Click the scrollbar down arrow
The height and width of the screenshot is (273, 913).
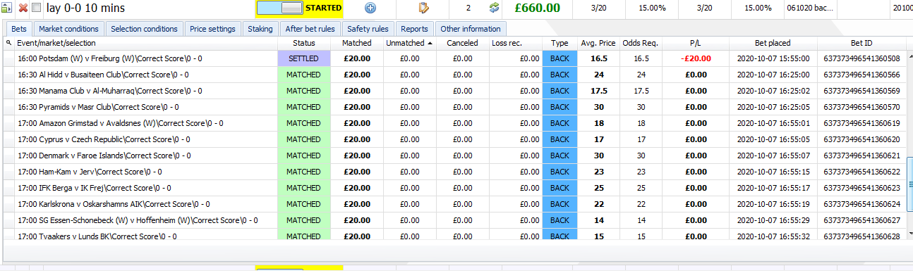point(909,234)
